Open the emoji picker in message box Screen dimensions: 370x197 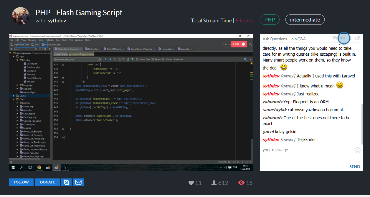[357, 150]
